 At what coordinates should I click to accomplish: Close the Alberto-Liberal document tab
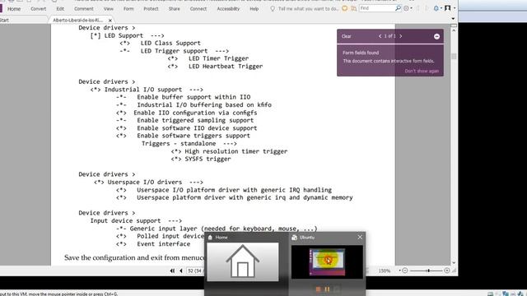coord(110,21)
